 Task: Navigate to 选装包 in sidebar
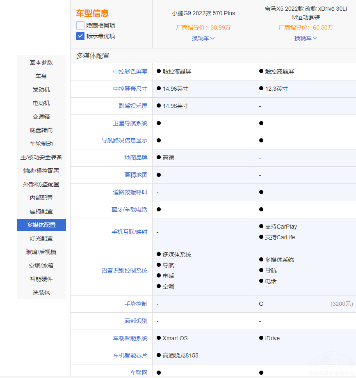coord(41,293)
